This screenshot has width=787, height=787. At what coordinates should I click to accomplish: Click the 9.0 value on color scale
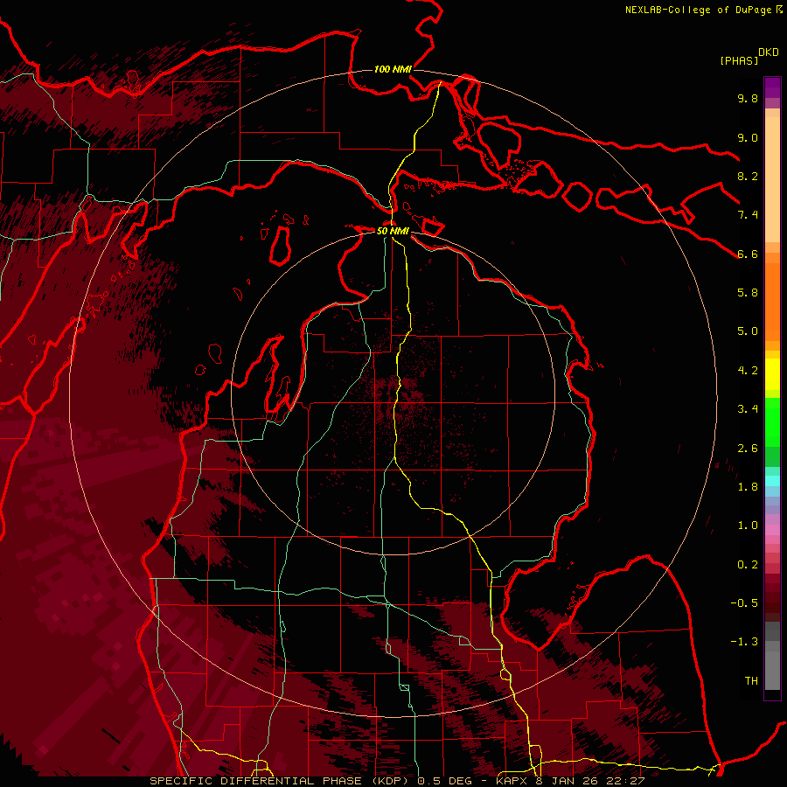748,137
